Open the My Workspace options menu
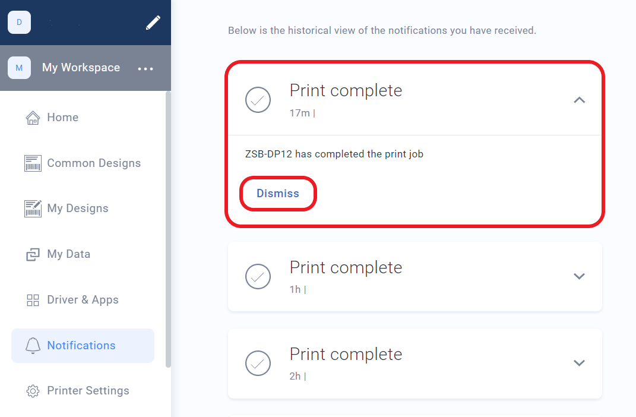636x417 pixels. pos(145,68)
